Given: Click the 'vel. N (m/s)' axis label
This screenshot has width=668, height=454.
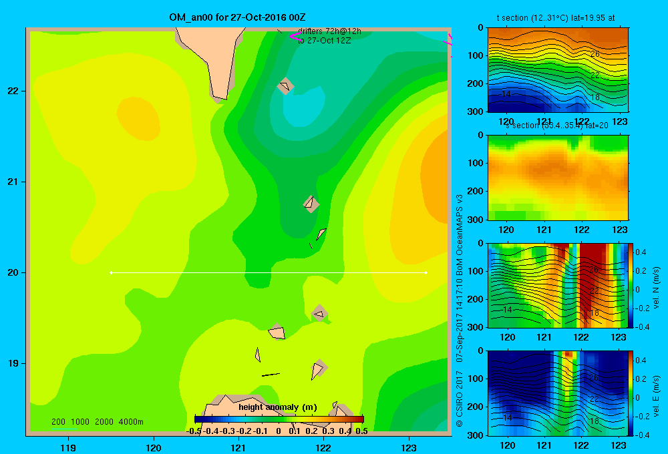Looking at the screenshot, I should pyautogui.click(x=657, y=288).
